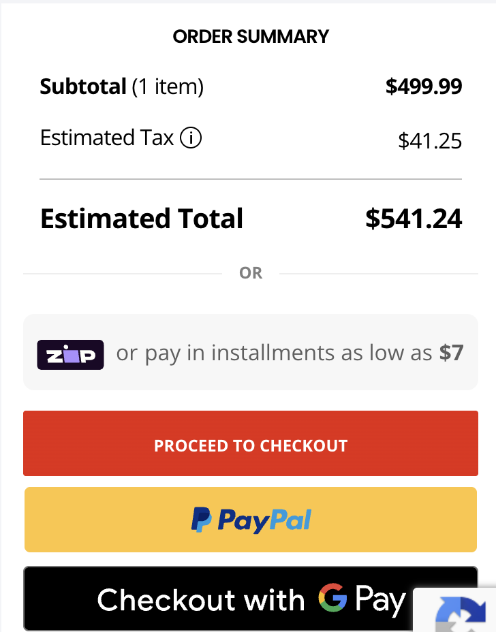496x632 pixels.
Task: Proceed to checkout with red button
Action: (251, 443)
